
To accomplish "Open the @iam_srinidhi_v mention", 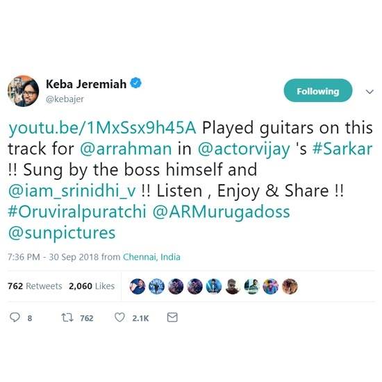I will pyautogui.click(x=72, y=191).
